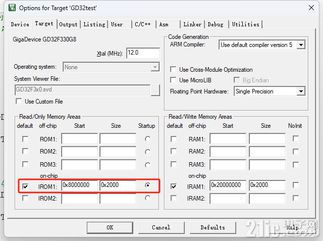Restore settings with the Defaults button
Screen dimensions: 323x241
coord(213,227)
